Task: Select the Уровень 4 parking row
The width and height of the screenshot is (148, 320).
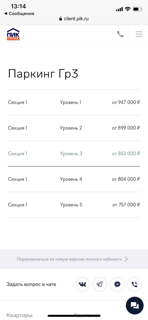Action: (x=74, y=179)
